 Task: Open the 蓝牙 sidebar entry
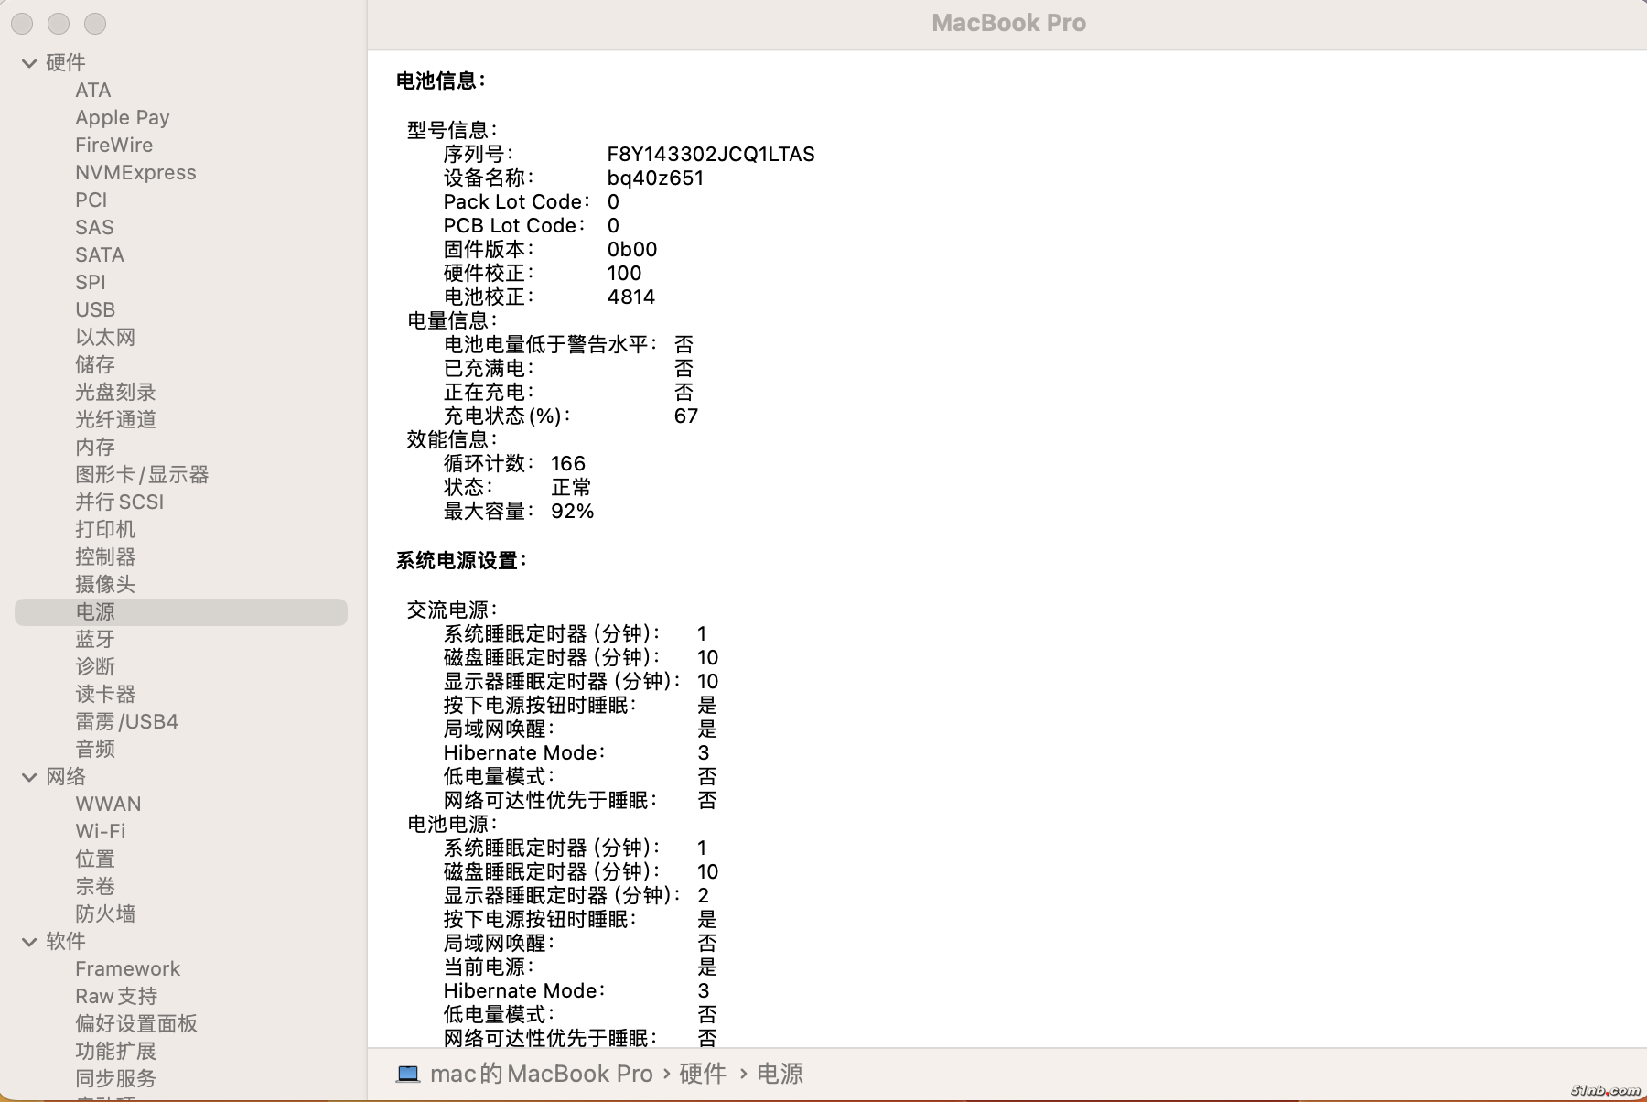point(95,639)
